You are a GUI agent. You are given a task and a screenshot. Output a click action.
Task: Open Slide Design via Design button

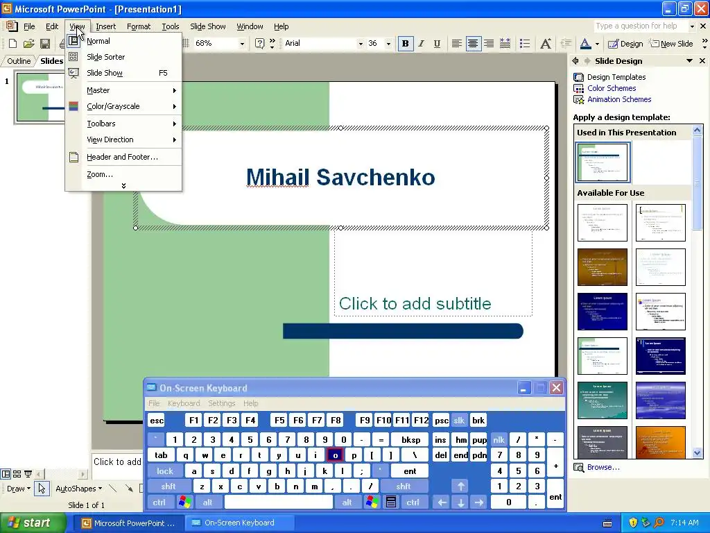625,44
